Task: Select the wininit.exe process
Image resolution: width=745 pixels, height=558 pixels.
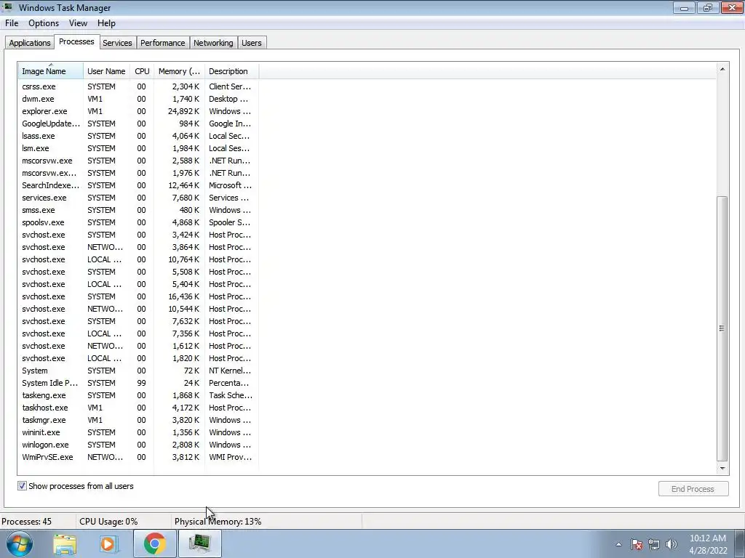Action: [138, 432]
